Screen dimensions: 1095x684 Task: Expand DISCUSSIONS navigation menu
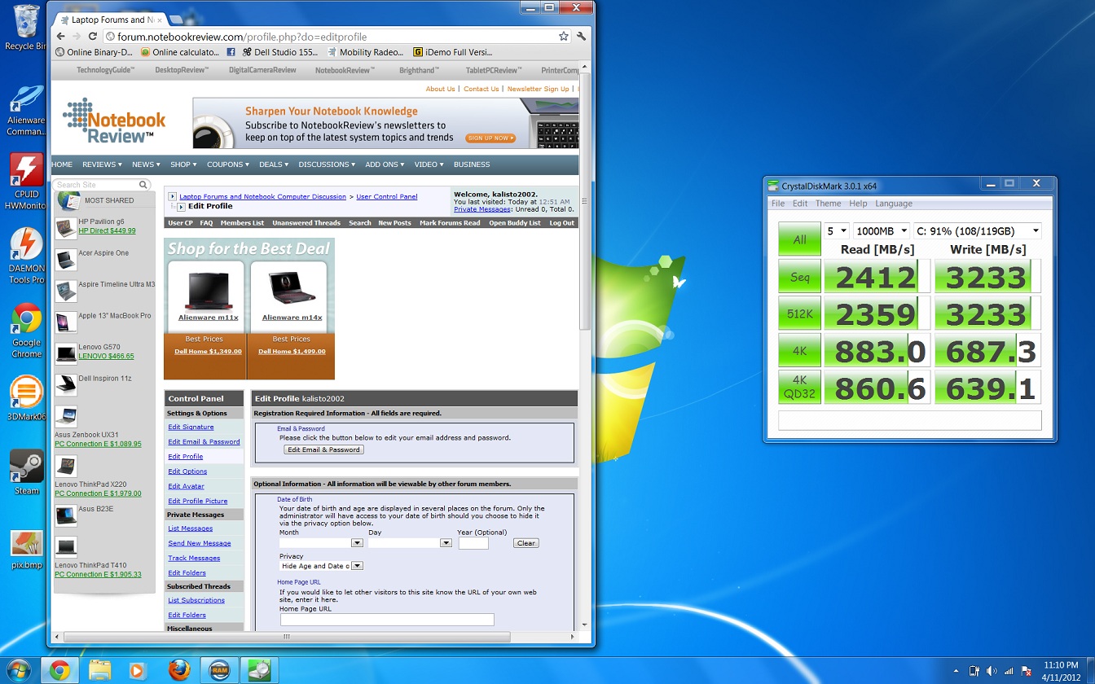click(x=327, y=164)
